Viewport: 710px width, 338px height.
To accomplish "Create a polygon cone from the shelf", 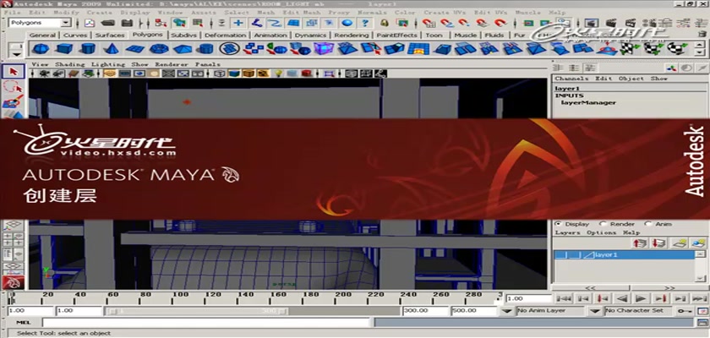I will pyautogui.click(x=112, y=48).
